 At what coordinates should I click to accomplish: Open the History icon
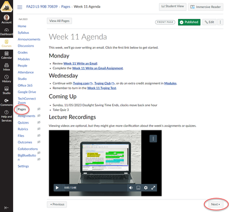[6, 79]
